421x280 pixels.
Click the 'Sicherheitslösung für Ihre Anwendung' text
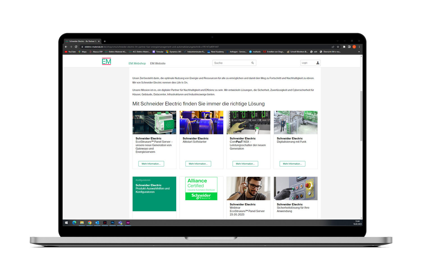click(293, 209)
